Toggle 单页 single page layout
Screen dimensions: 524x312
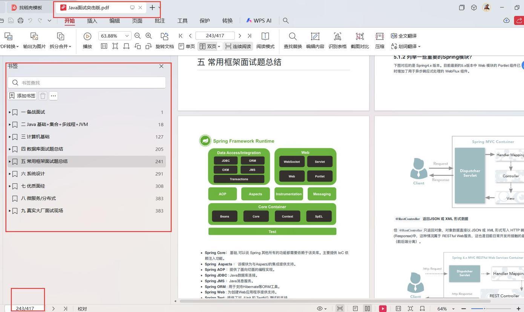click(187, 46)
